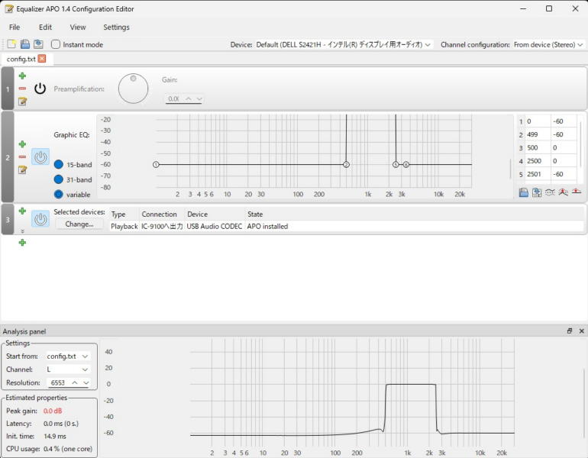588x458 pixels.
Task: Add new filter with bottom green plus
Action: pyautogui.click(x=22, y=243)
